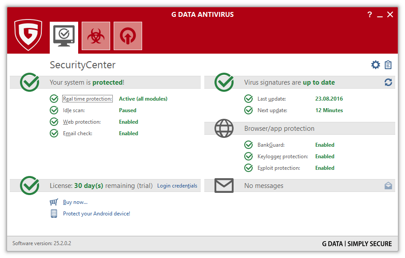405x258 pixels.
Task: Open the Idle scan option
Action: point(74,110)
